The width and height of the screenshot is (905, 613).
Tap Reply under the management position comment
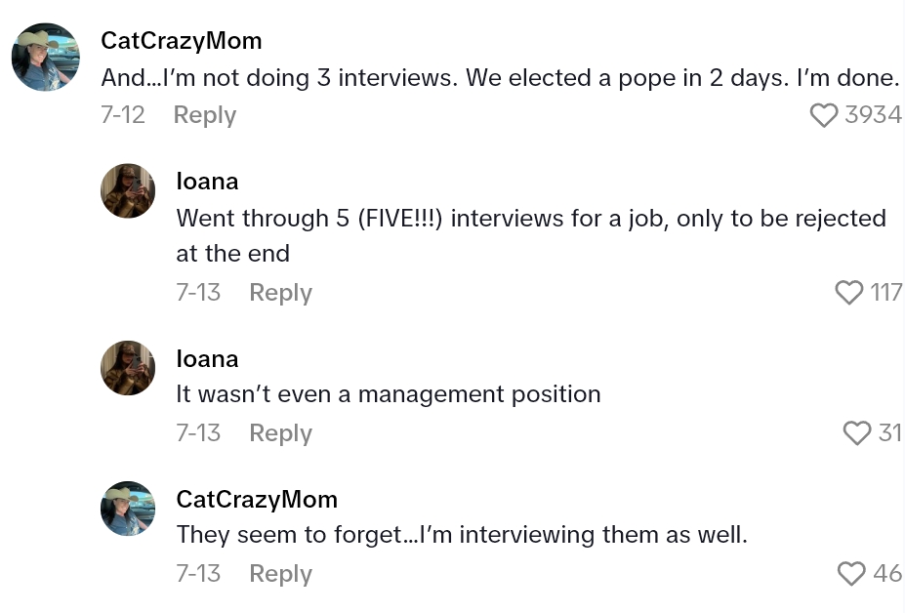(280, 432)
